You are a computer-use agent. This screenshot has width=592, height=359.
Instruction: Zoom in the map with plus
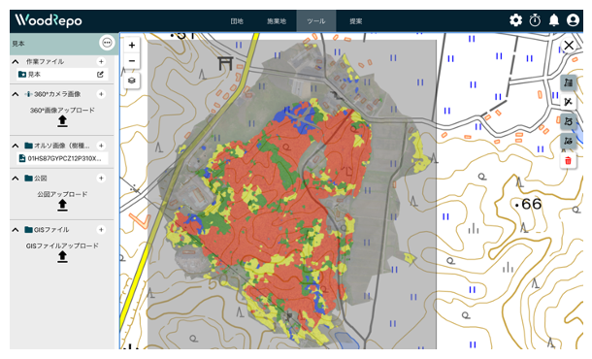pyautogui.click(x=132, y=46)
